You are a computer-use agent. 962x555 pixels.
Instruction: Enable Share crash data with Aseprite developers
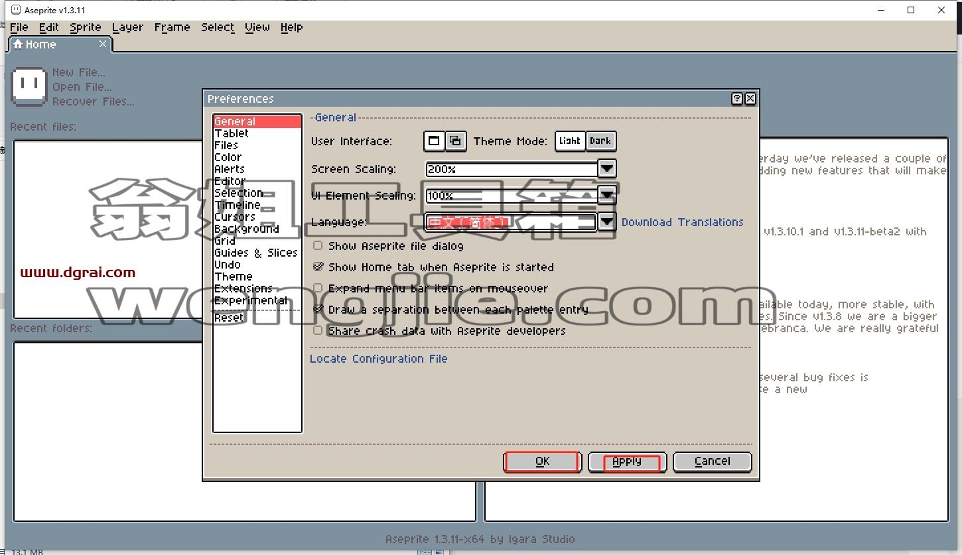(318, 331)
